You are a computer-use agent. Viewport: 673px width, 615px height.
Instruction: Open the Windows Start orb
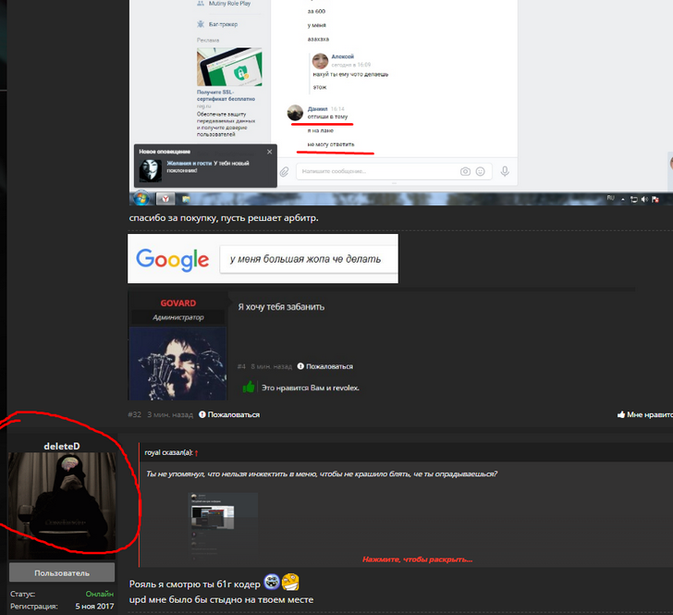tap(141, 199)
